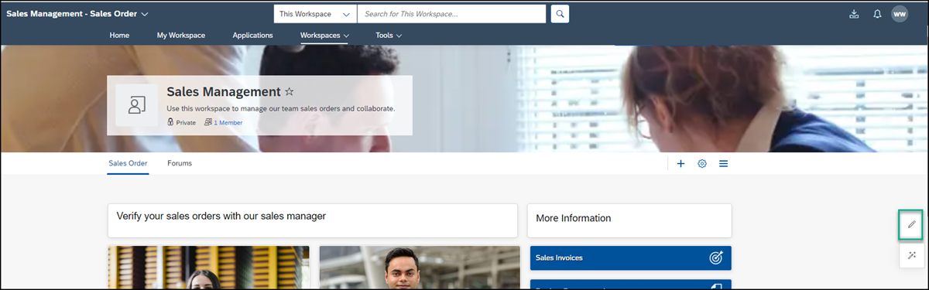This screenshot has width=929, height=290.
Task: Mark Sales Management as favorite with the star
Action: pos(290,92)
